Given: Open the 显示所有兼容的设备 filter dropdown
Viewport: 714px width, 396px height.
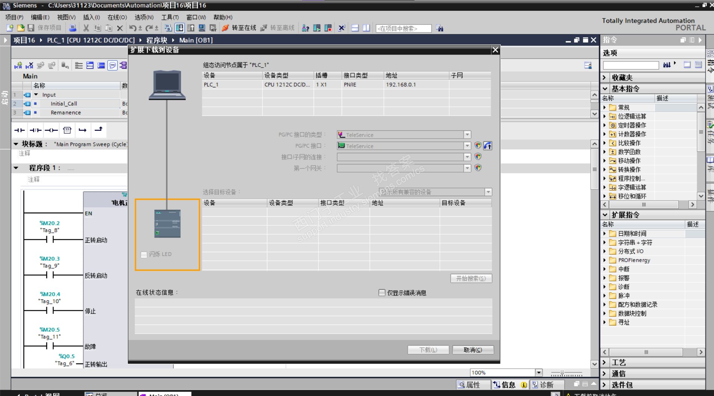Looking at the screenshot, I should (488, 192).
